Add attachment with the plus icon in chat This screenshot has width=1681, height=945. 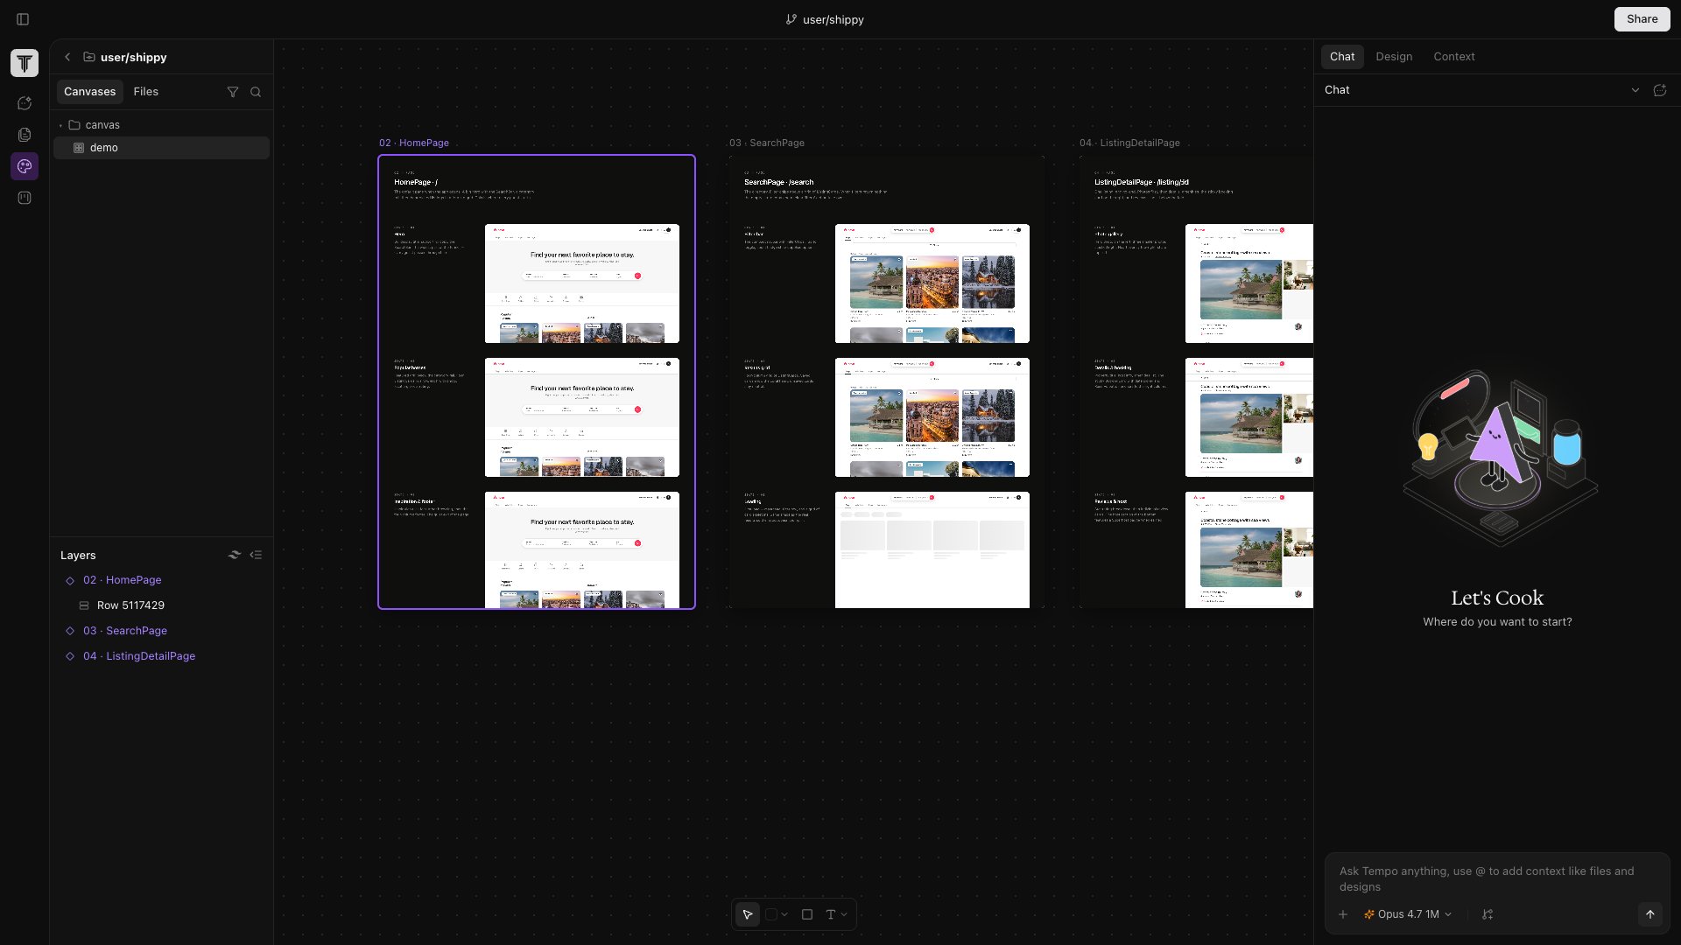point(1343,914)
